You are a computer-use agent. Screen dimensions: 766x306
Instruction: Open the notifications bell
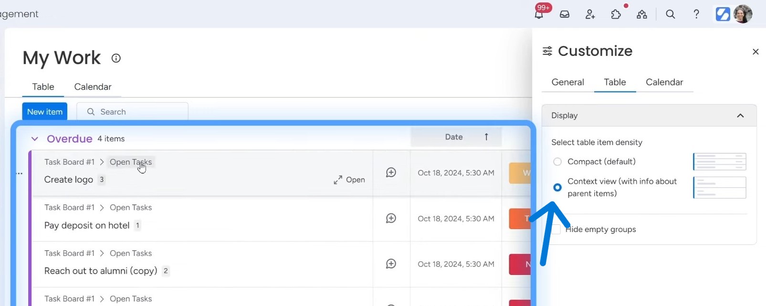pos(539,14)
